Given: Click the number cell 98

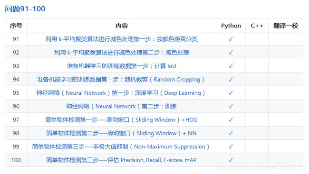Looking at the screenshot, I should [16, 133].
